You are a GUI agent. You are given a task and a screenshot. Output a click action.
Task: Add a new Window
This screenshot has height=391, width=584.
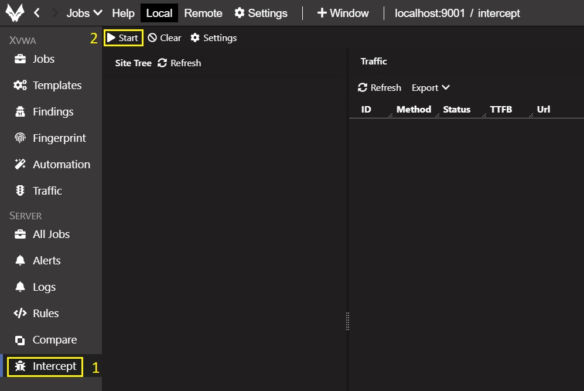[x=343, y=13]
